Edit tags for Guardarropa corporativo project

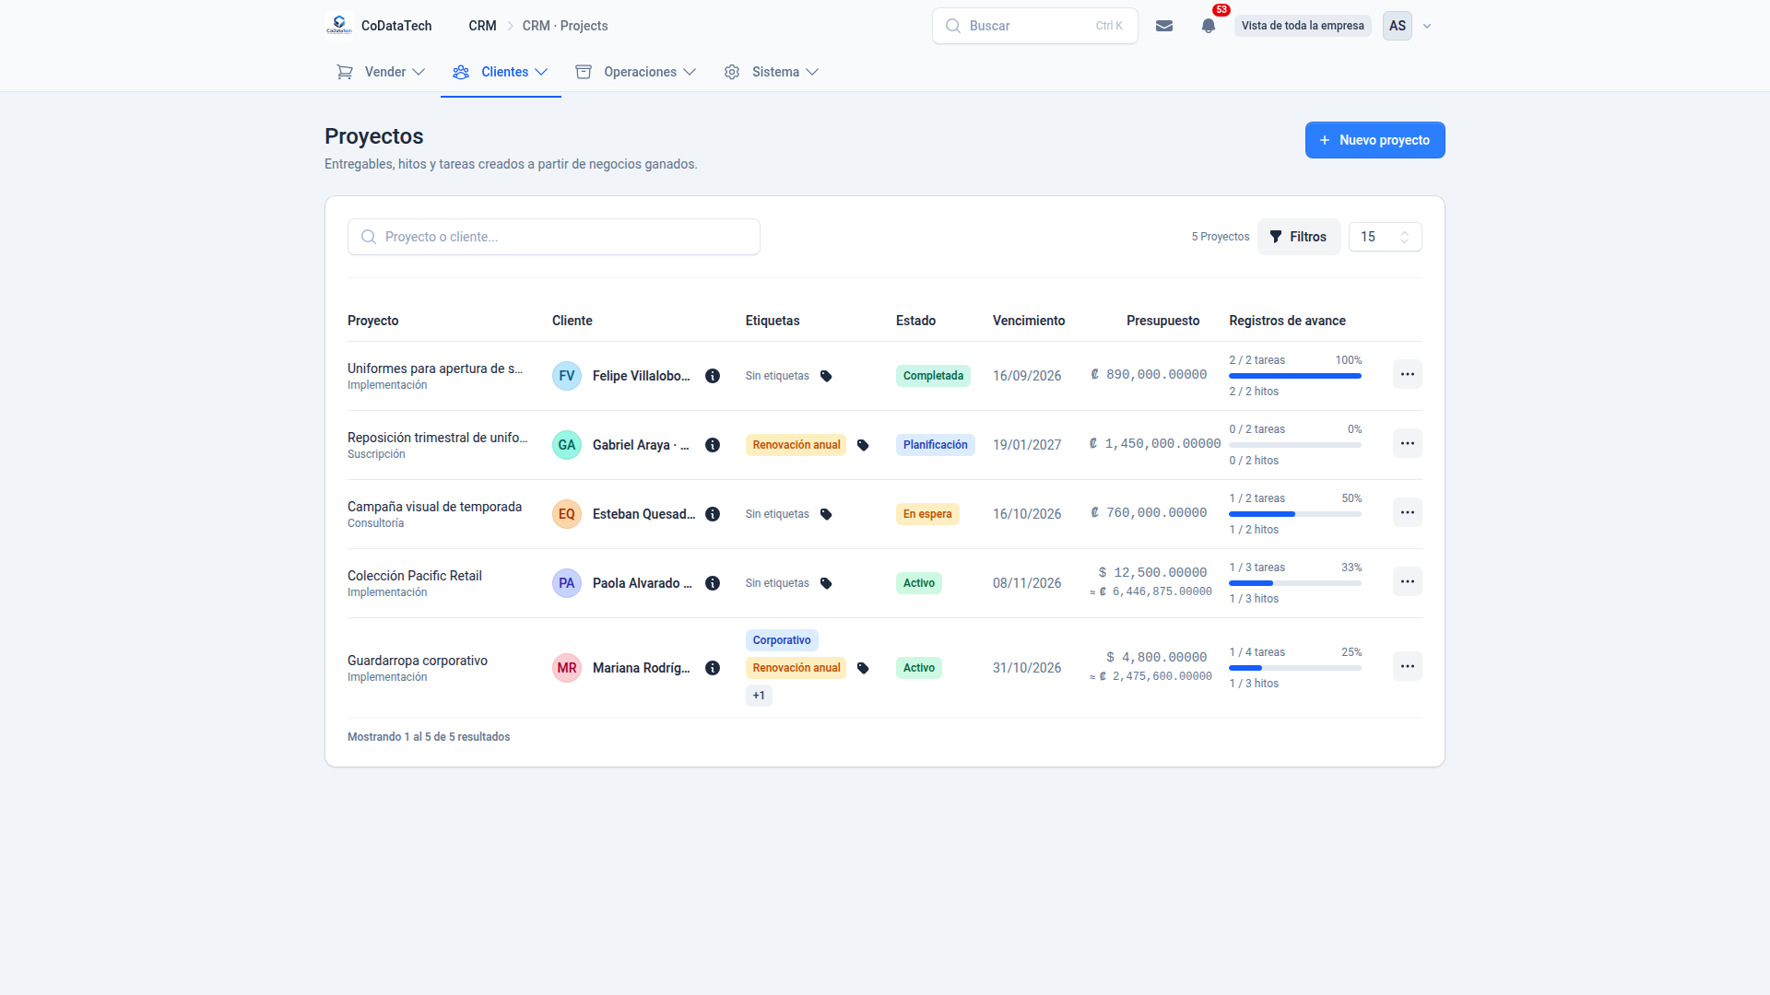863,668
